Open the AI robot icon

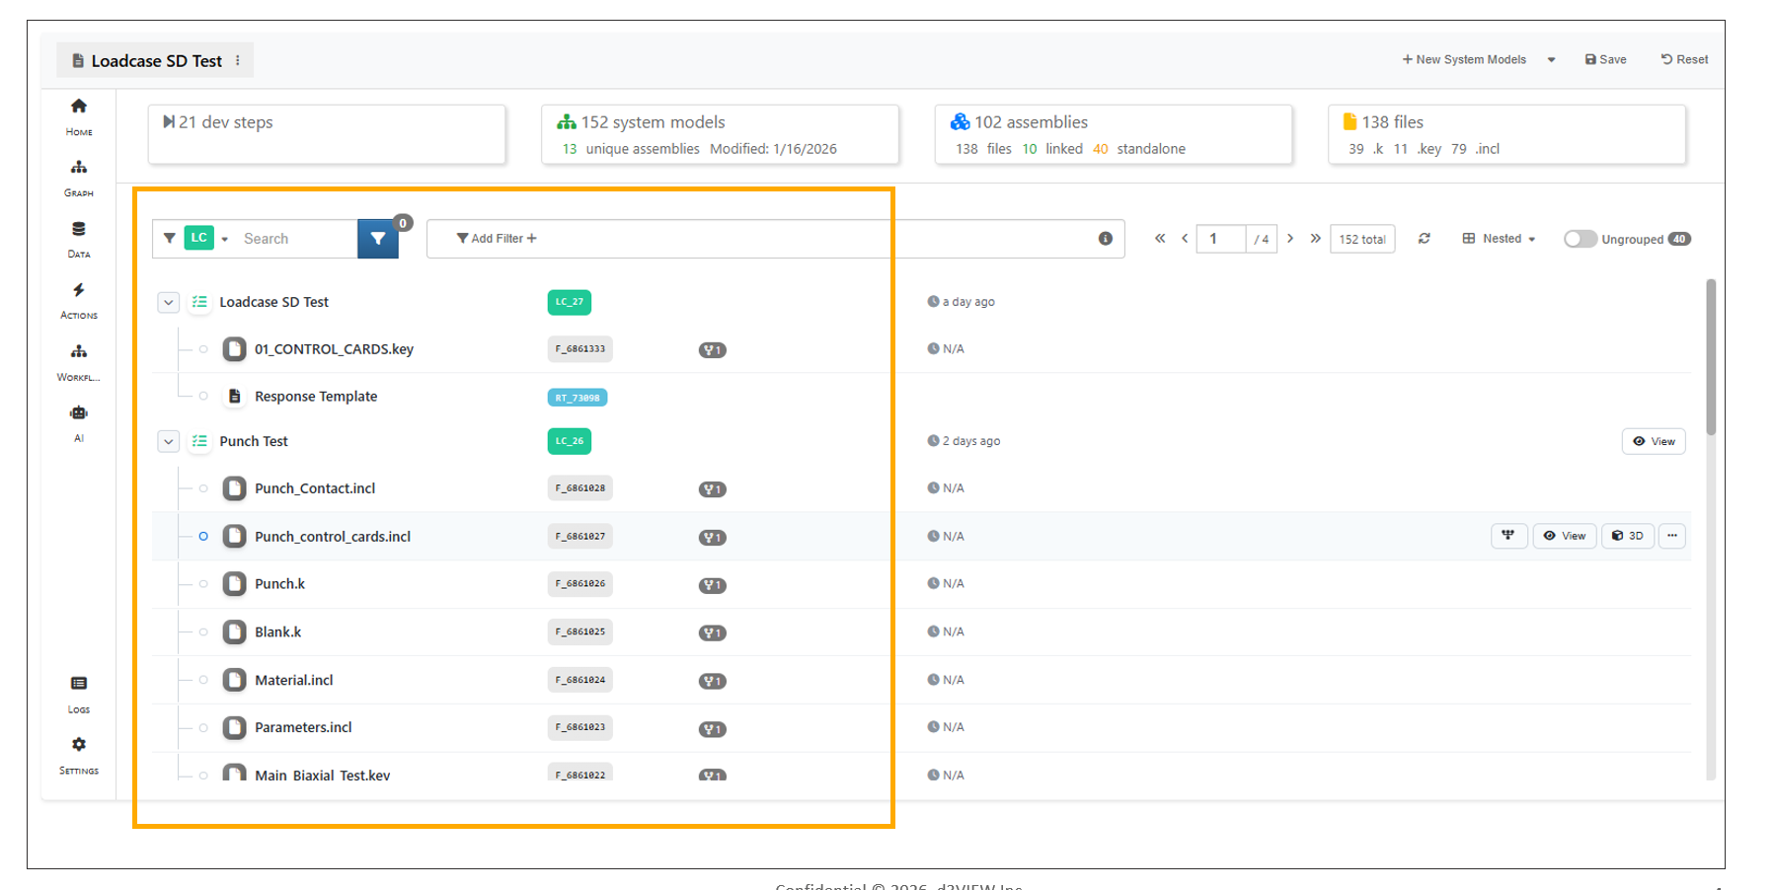[79, 412]
